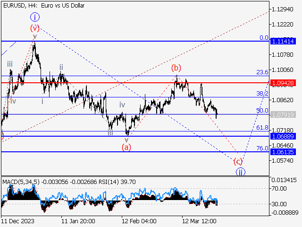Click the 1.10060 price axis value
Image resolution: width=302 pixels, height=227 pixels.
[x=282, y=70]
